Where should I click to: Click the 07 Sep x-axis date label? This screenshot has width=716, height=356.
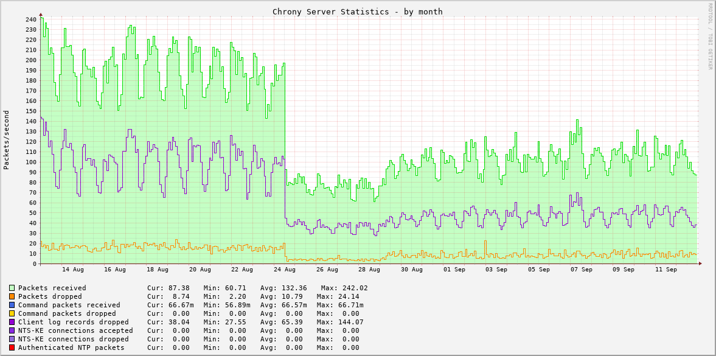point(581,270)
